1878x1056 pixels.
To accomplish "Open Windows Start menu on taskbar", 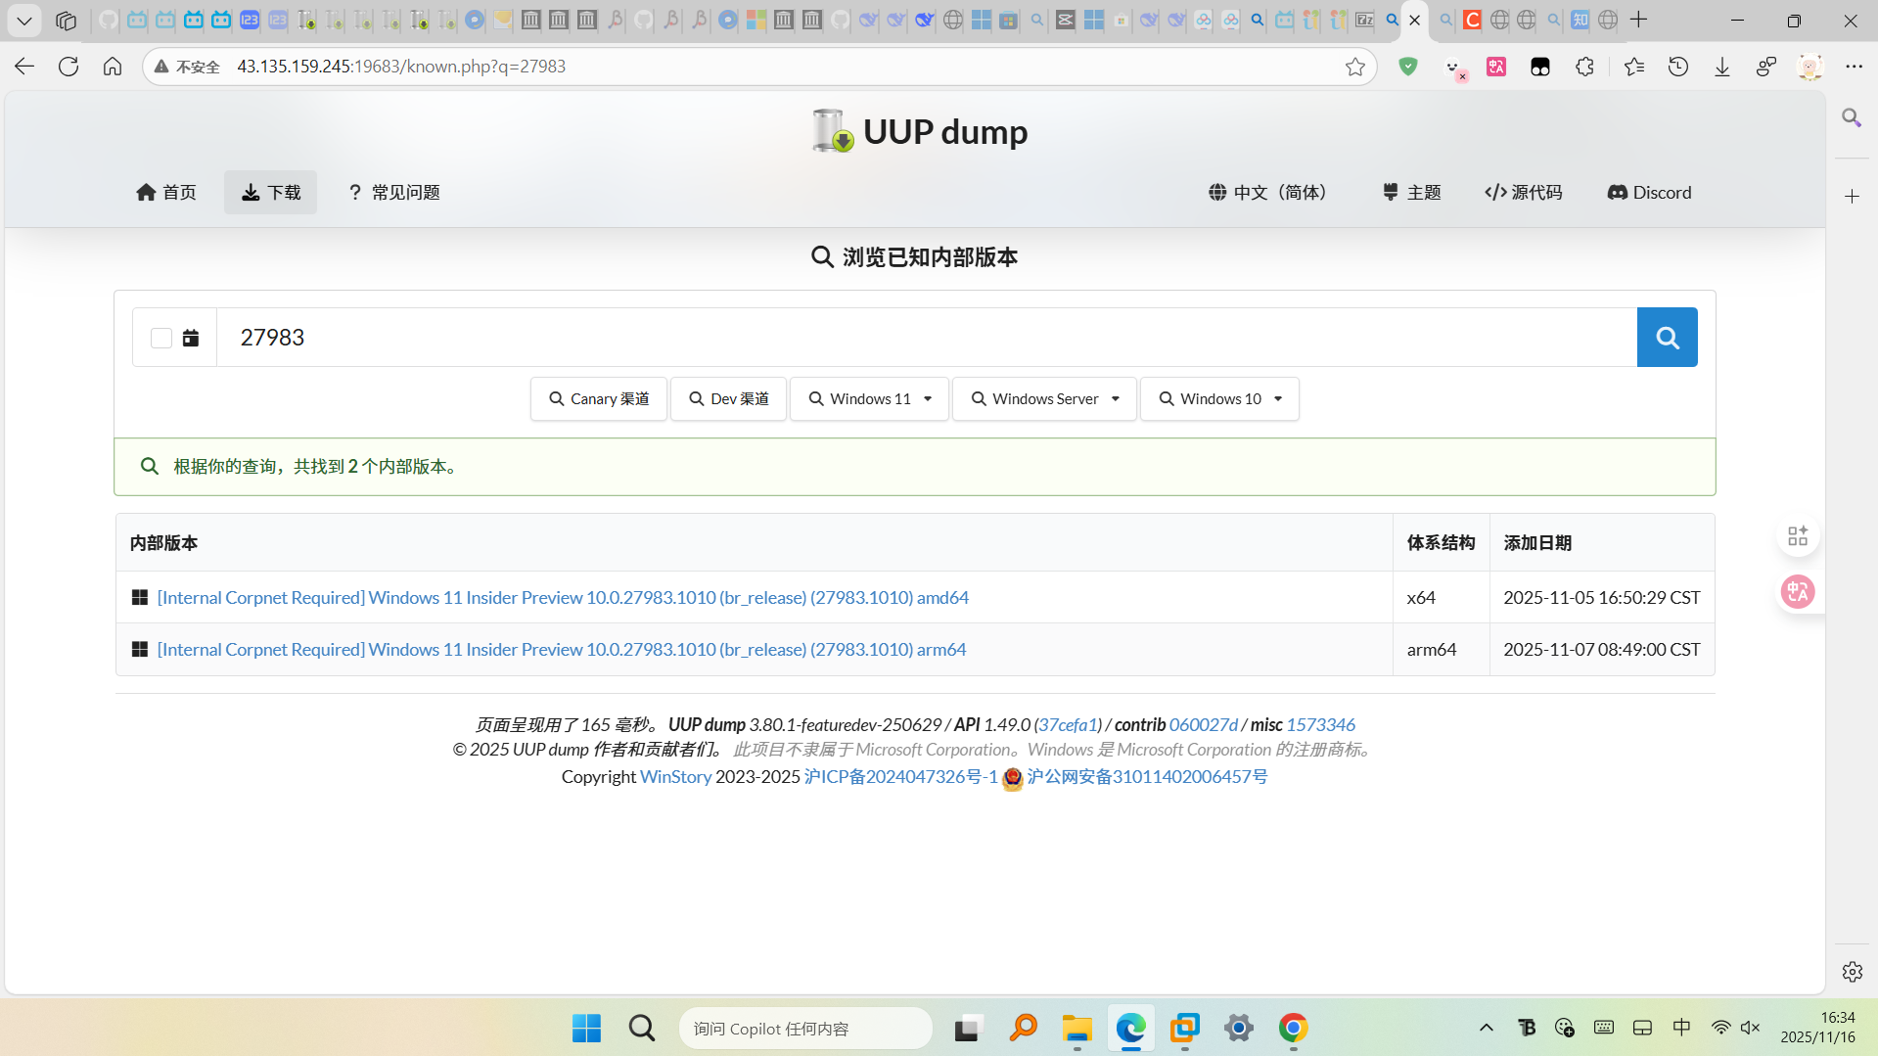I will tap(586, 1029).
